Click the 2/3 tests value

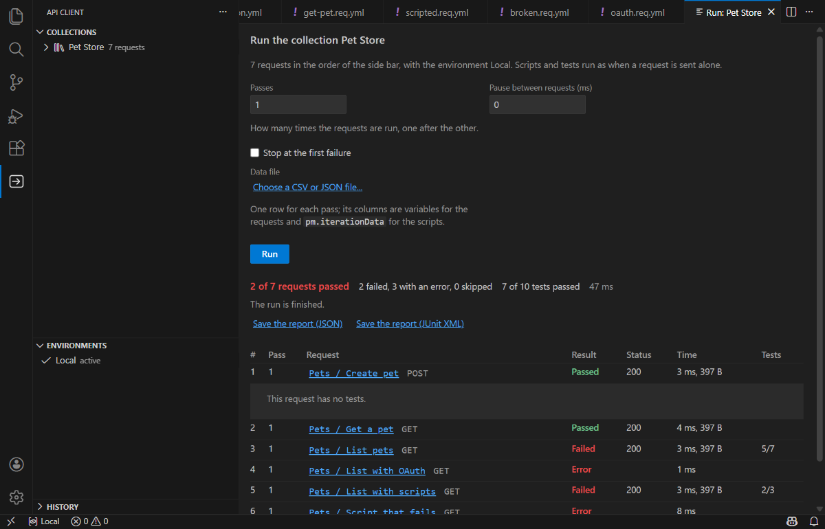[768, 490]
